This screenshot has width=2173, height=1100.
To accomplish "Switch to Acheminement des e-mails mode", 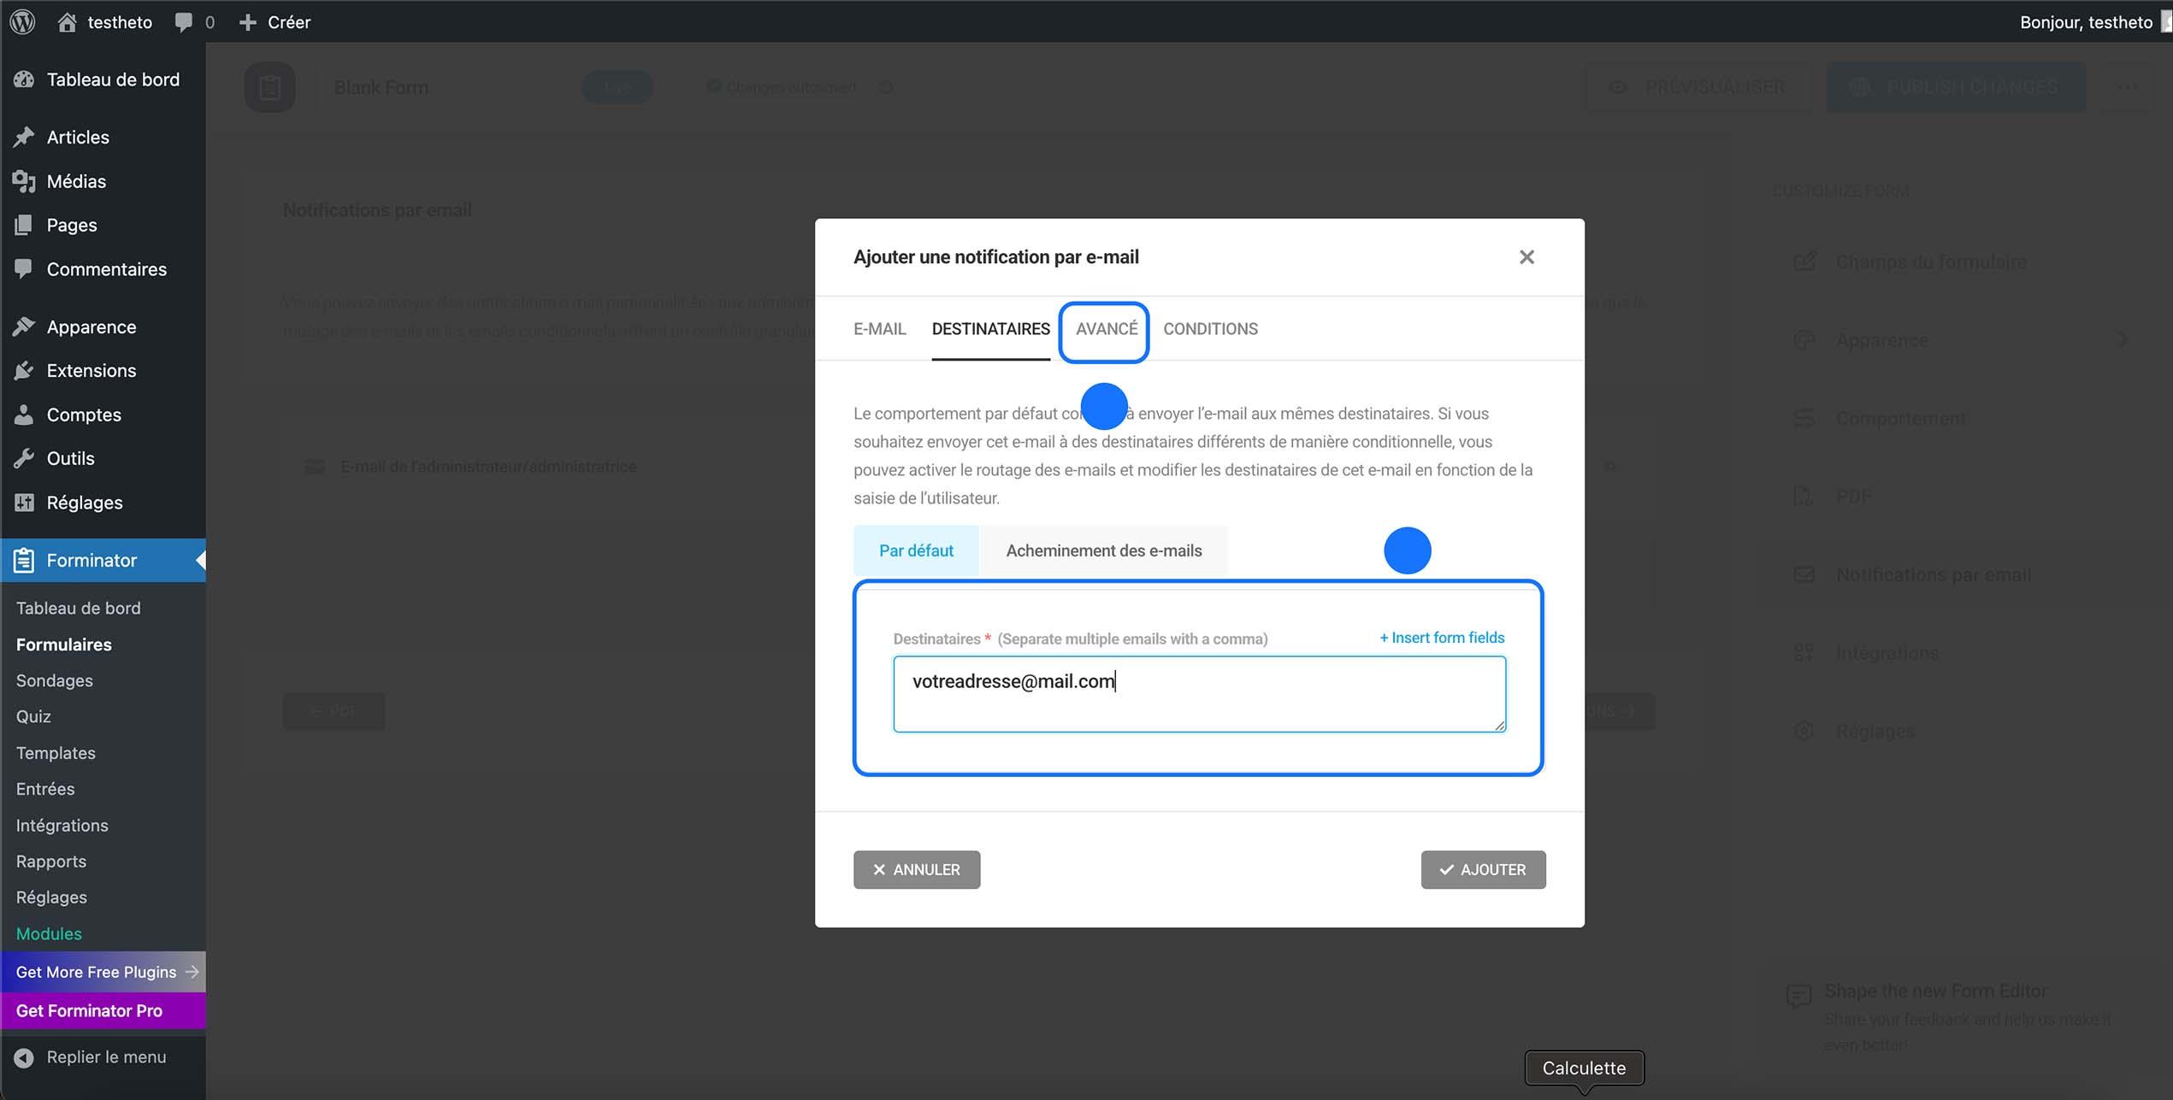I will (x=1104, y=550).
